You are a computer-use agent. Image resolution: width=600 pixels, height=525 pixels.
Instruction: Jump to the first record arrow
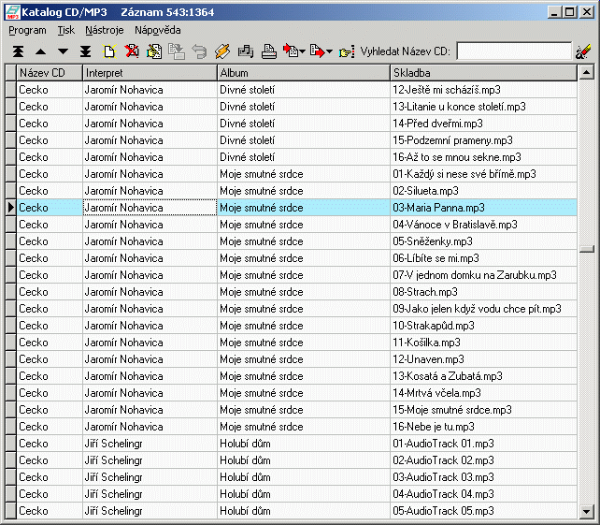[x=19, y=51]
